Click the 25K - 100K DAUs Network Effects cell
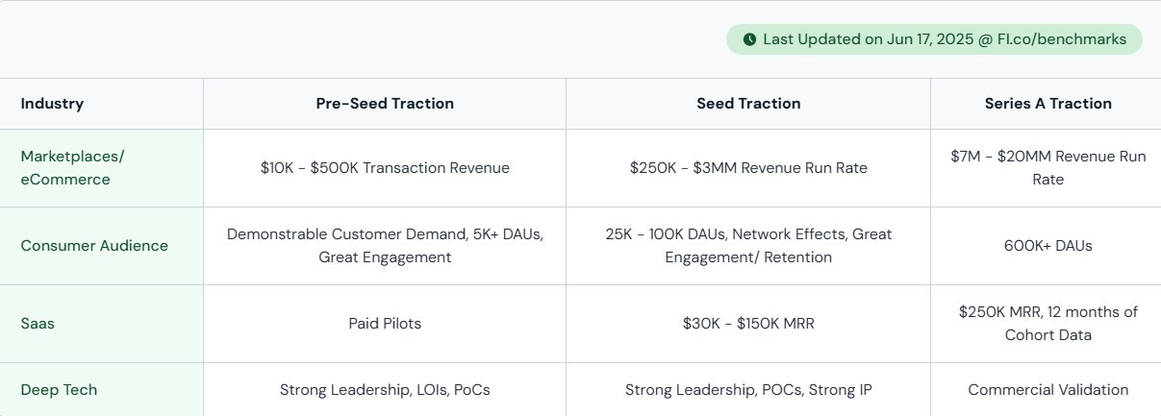The width and height of the screenshot is (1161, 416). [x=748, y=246]
